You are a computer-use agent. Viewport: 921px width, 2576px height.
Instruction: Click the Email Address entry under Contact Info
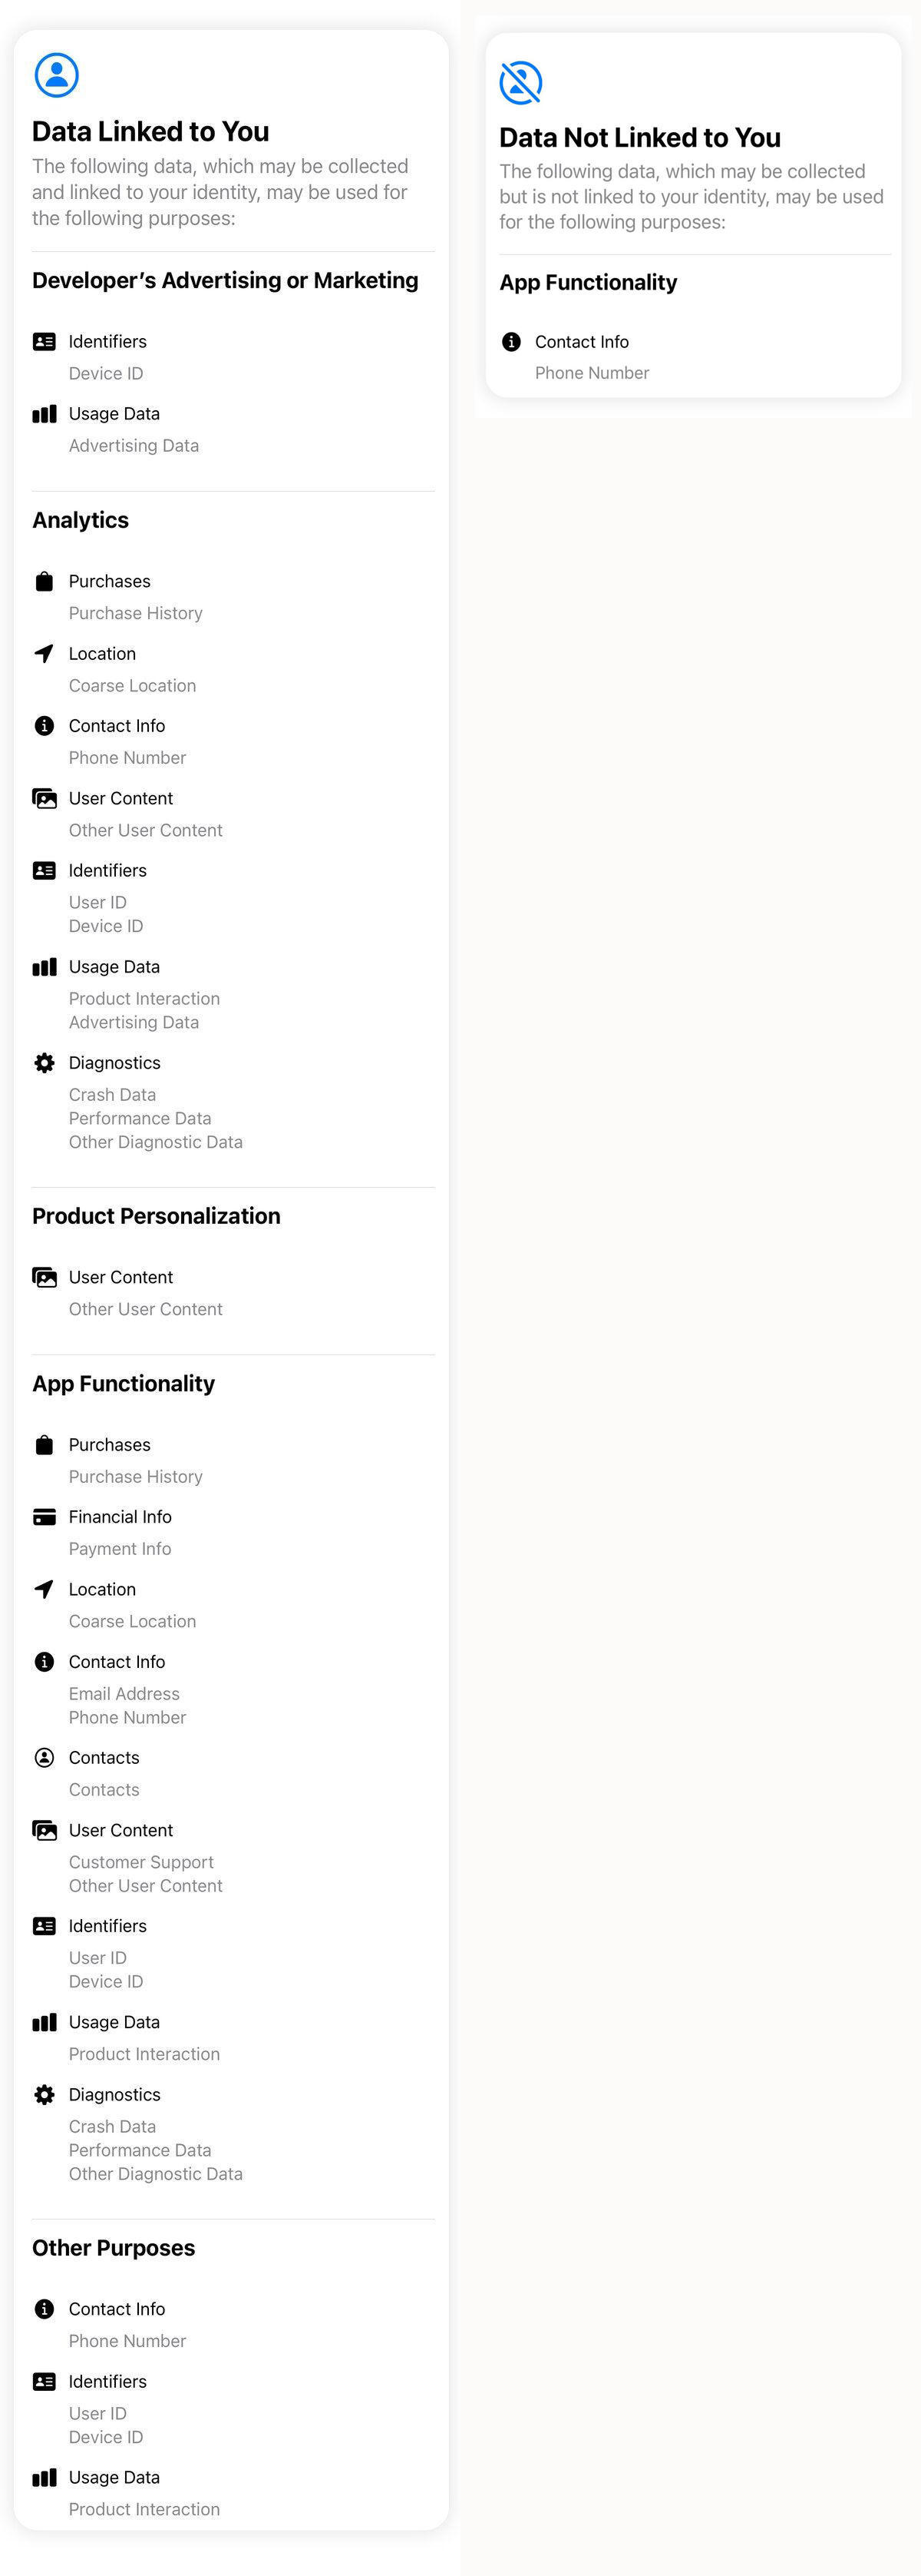(x=124, y=1693)
